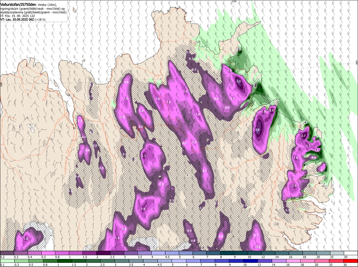Screen dimensions: 358x267
Task: Click the 4–4.5 swatch in upper legend row
Action: [158, 253]
